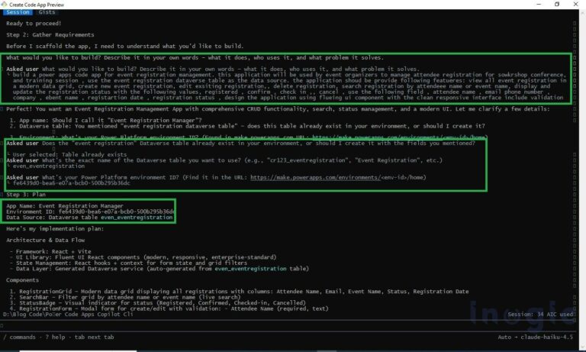Click the 'Environment ID: fe6439d0' line in plan
Viewport: 586px width, 352px height.
90,212
